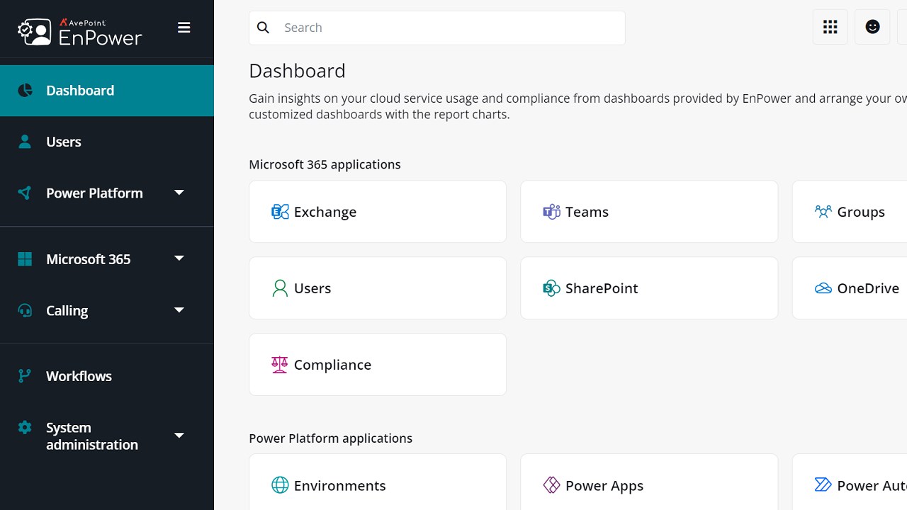
Task: Click the Users card person icon
Action: coord(280,288)
